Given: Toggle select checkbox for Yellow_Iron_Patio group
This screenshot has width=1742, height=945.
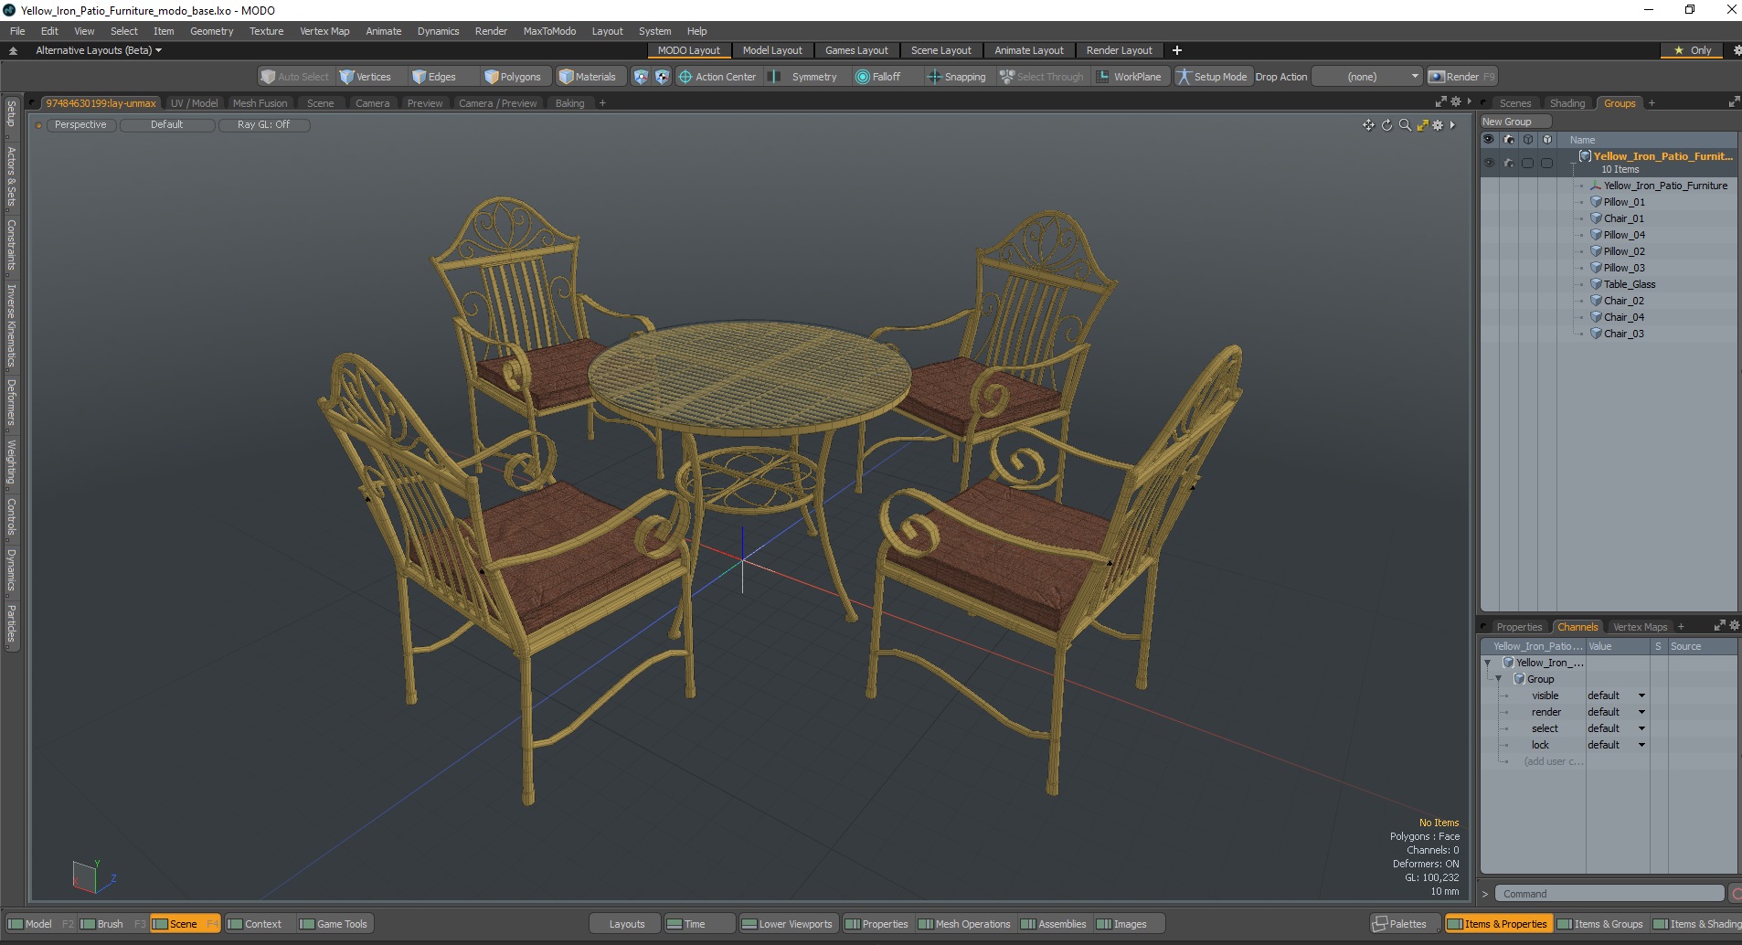Looking at the screenshot, I should [x=1527, y=163].
